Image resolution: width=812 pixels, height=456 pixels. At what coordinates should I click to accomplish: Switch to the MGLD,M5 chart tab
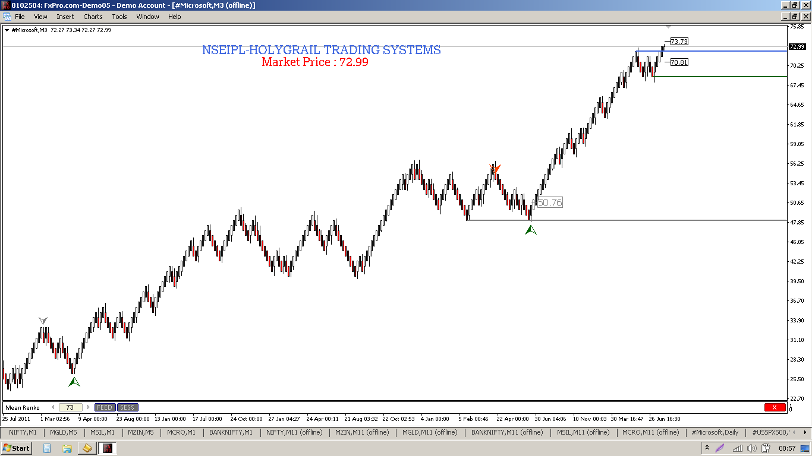click(x=64, y=432)
